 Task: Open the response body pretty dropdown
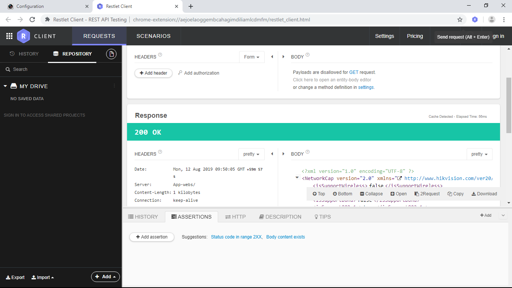[x=479, y=154]
